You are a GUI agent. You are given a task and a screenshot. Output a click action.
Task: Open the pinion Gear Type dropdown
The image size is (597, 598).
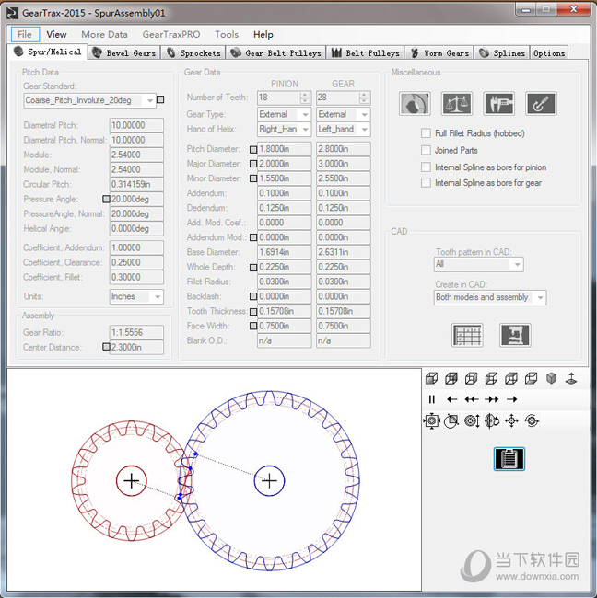[x=284, y=114]
